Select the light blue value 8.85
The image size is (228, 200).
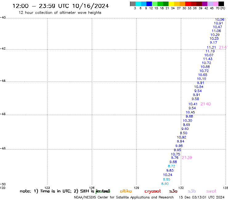167,179
